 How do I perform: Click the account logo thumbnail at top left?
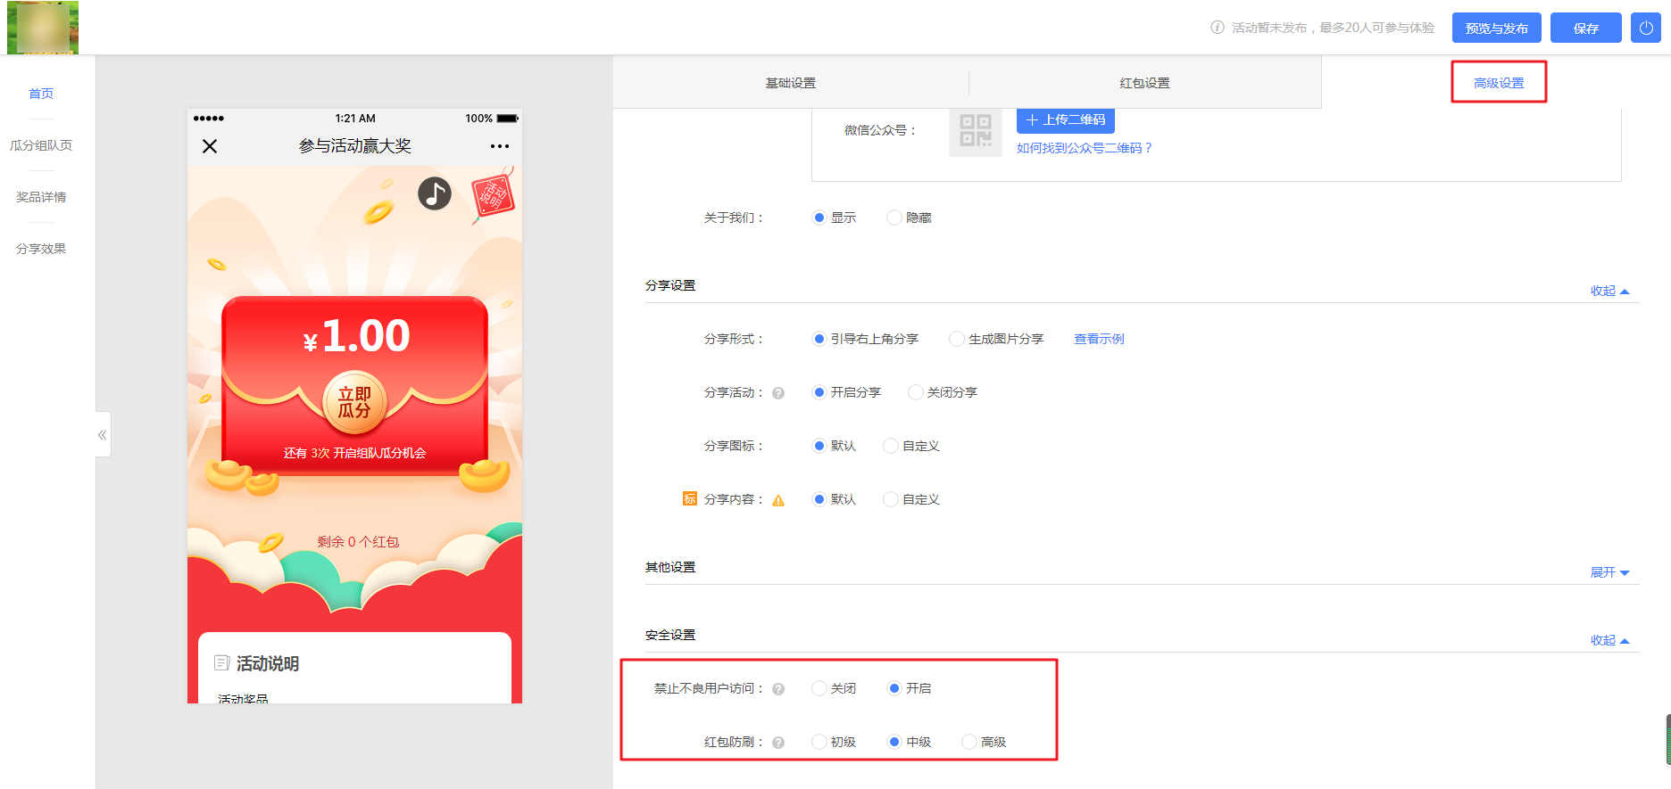(43, 28)
